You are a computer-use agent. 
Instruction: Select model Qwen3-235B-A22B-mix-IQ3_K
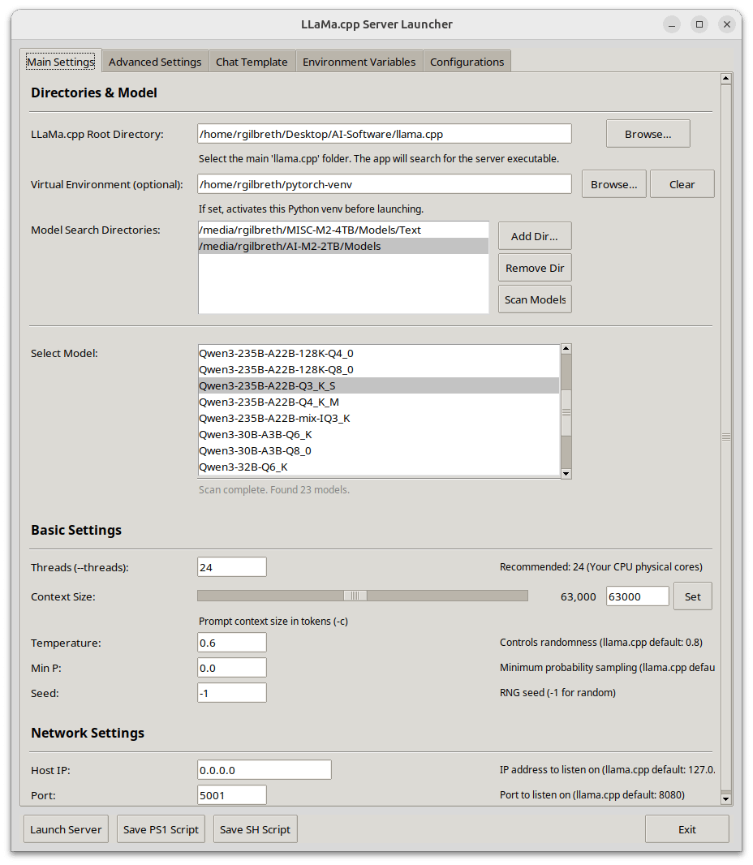pos(378,418)
